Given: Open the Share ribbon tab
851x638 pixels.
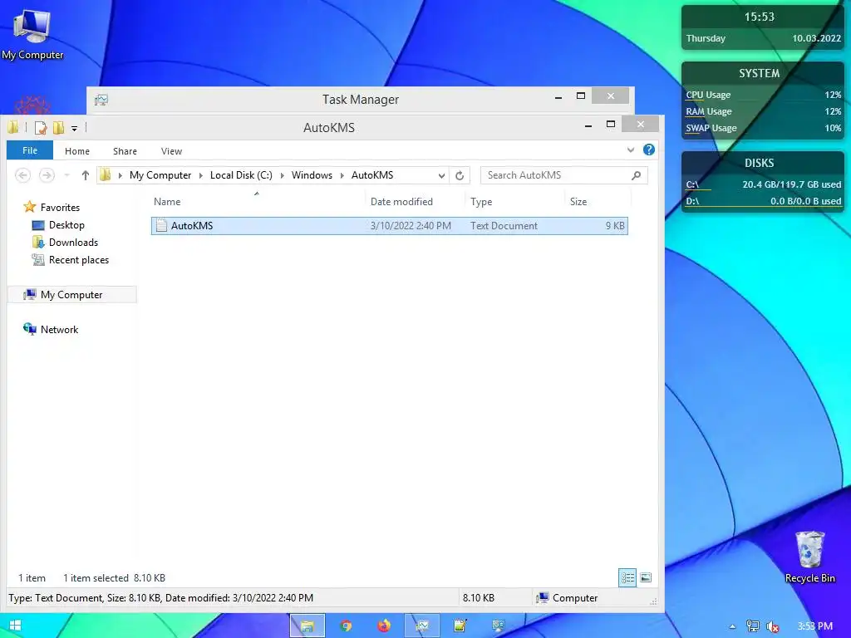Looking at the screenshot, I should coord(125,151).
